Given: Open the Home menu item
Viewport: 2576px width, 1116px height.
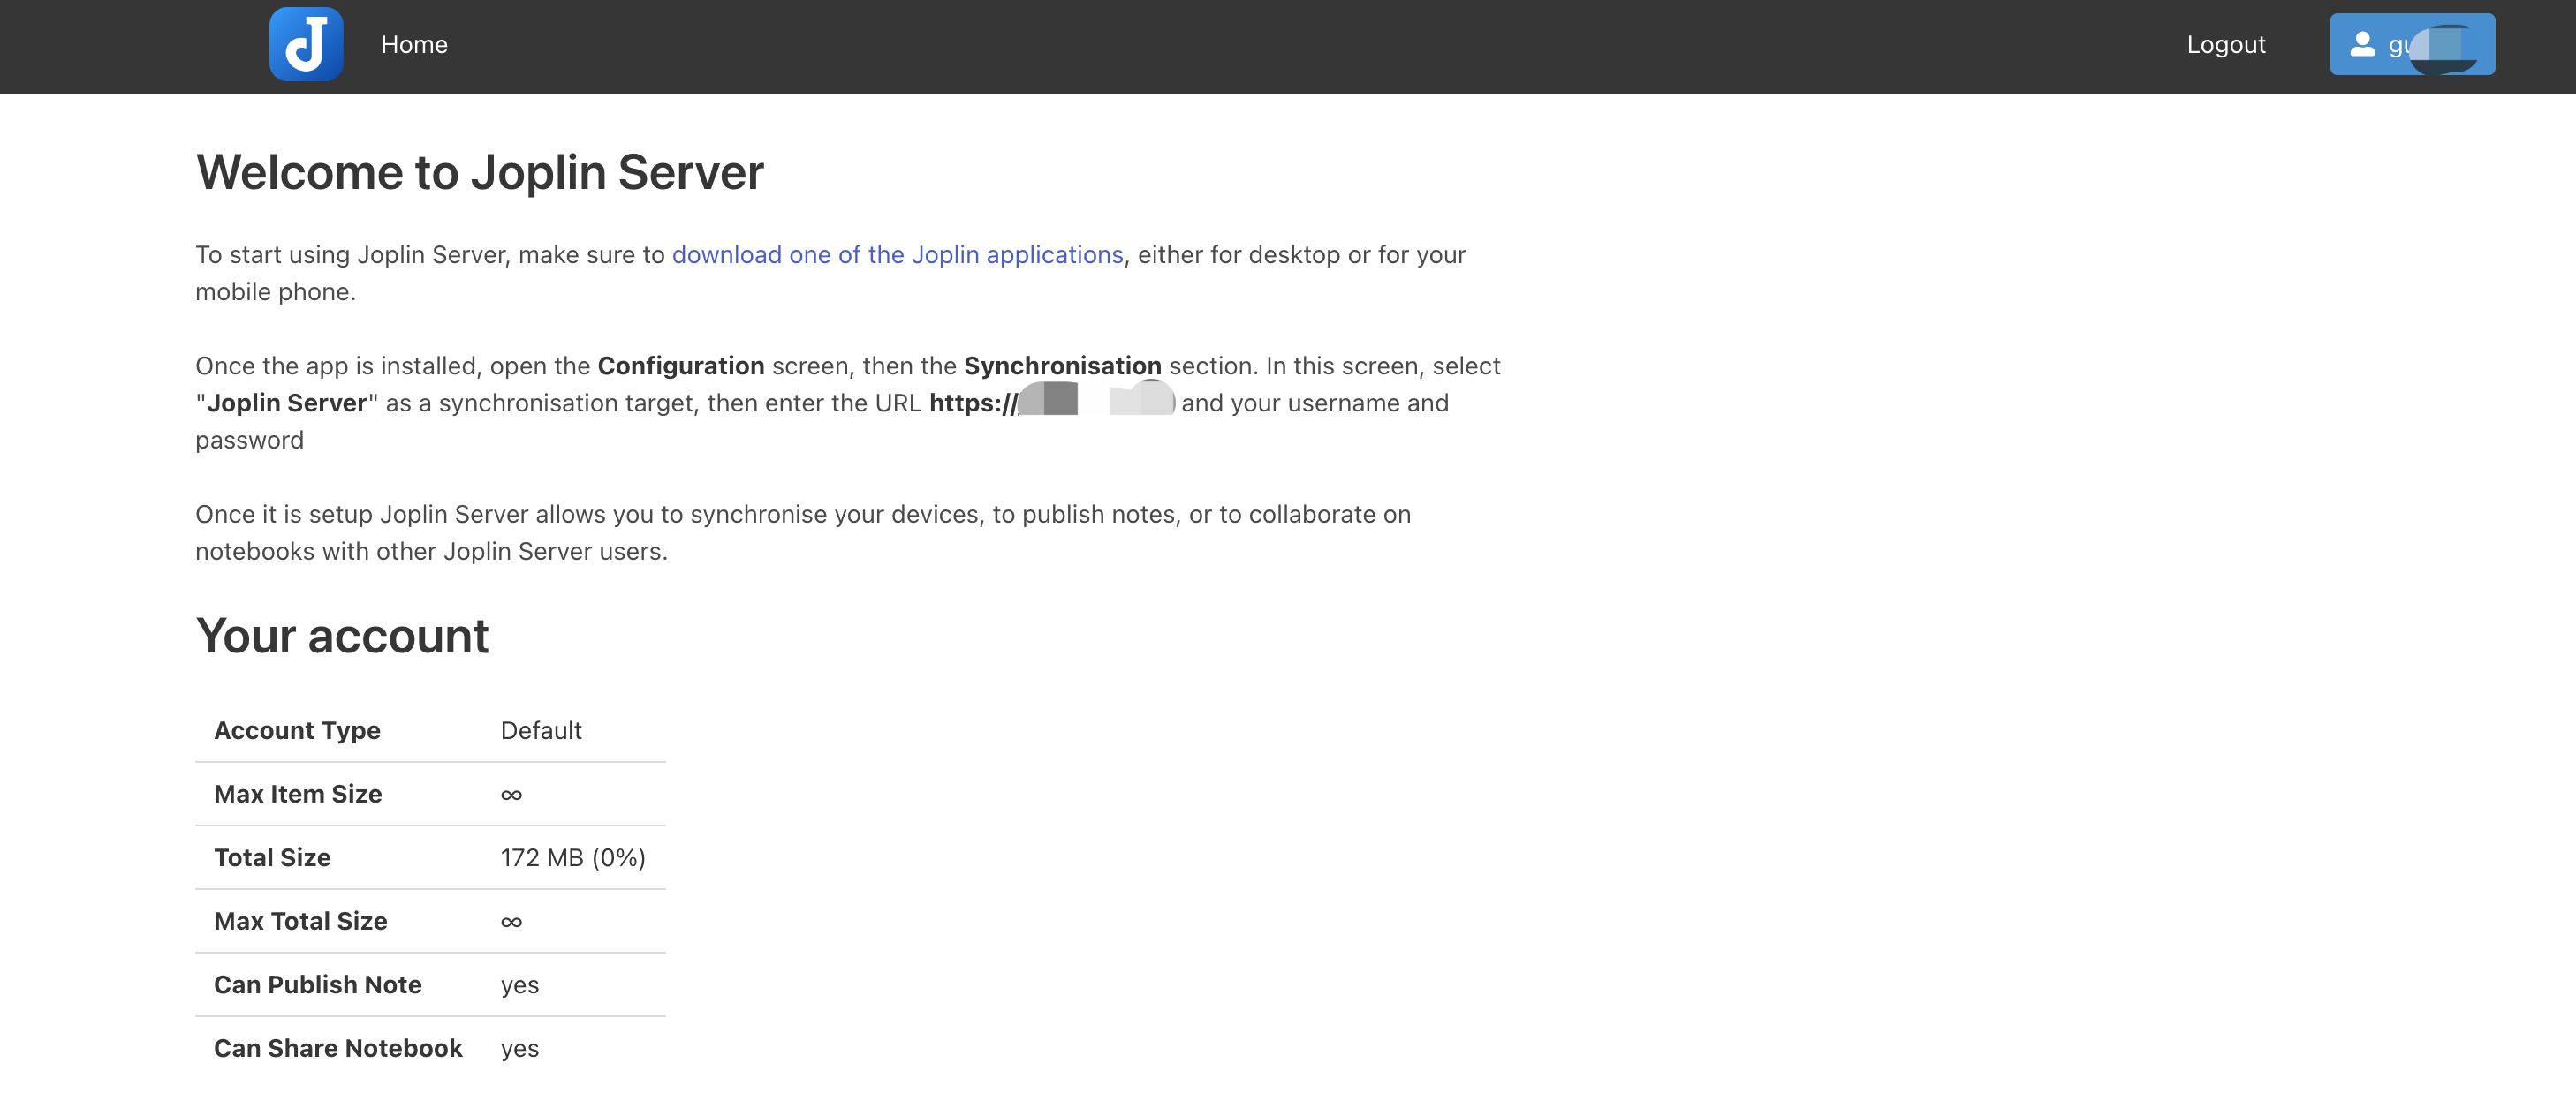Looking at the screenshot, I should coord(414,45).
